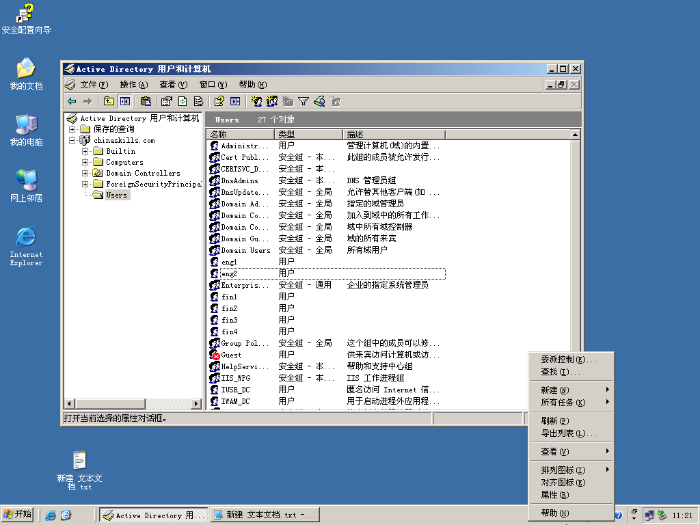
Task: Open Properties via the toolbar icon
Action: click(167, 101)
